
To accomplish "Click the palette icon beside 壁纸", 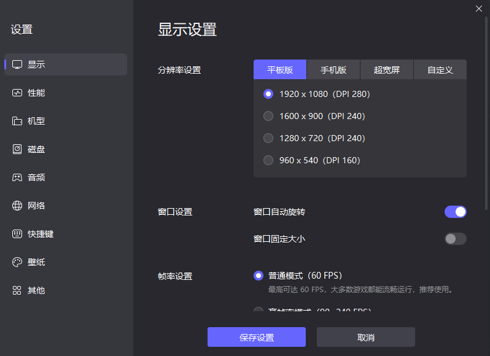I will [17, 262].
